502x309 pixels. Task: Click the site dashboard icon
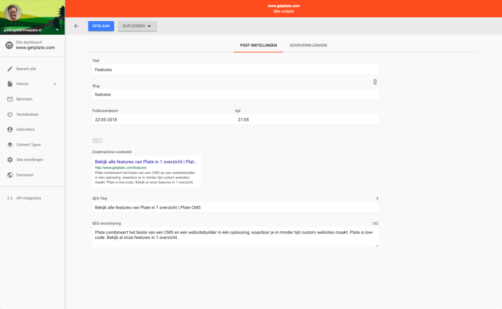pos(9,45)
